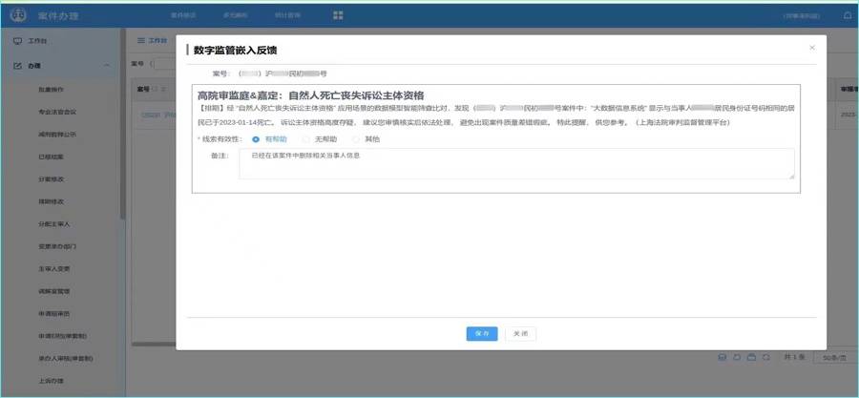Close the dialog using the X icon
859x398 pixels.
[x=812, y=47]
